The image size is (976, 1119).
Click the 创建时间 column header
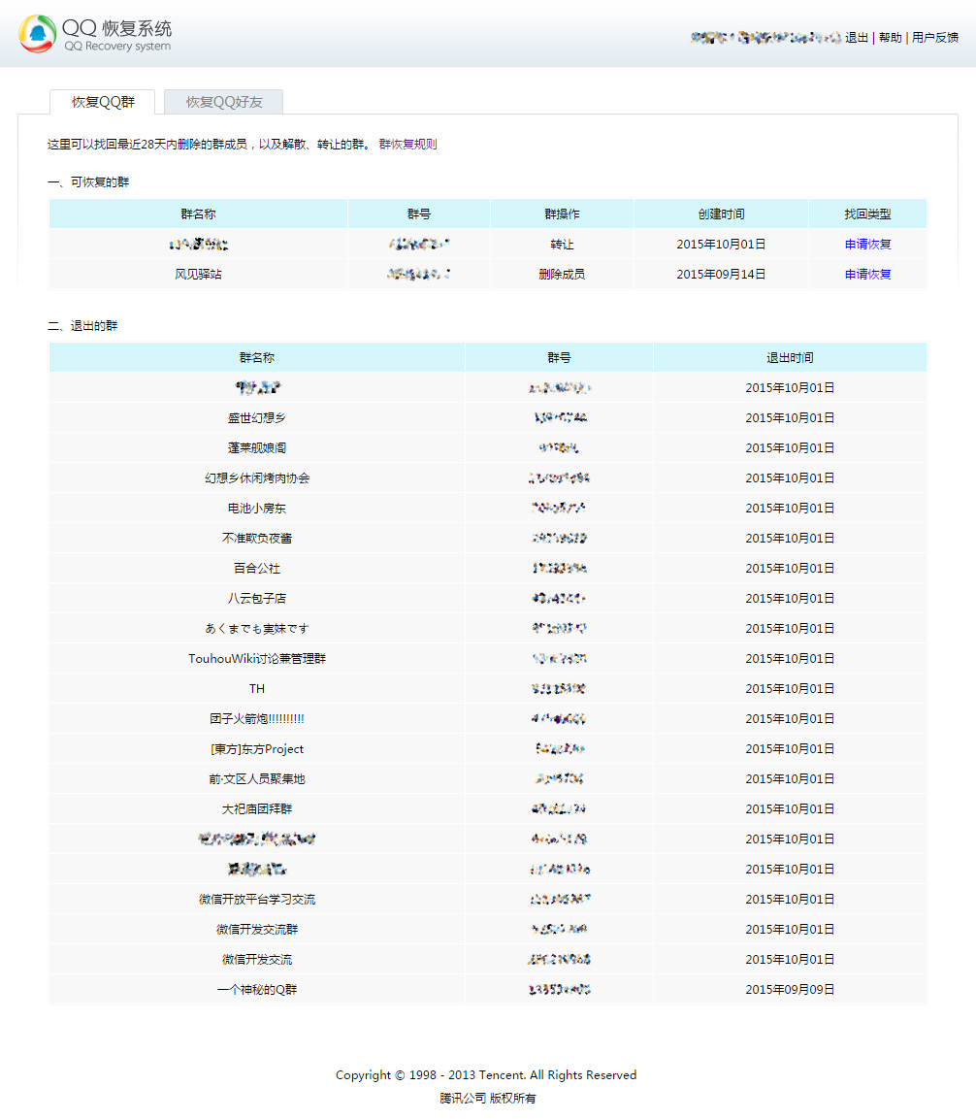(x=721, y=214)
